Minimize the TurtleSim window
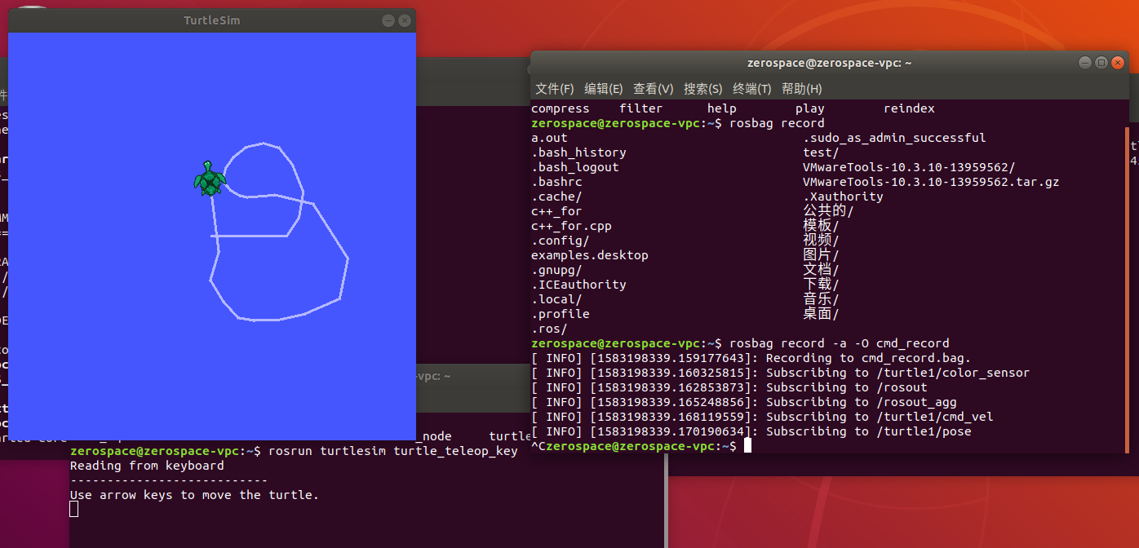The image size is (1139, 548). click(x=388, y=20)
